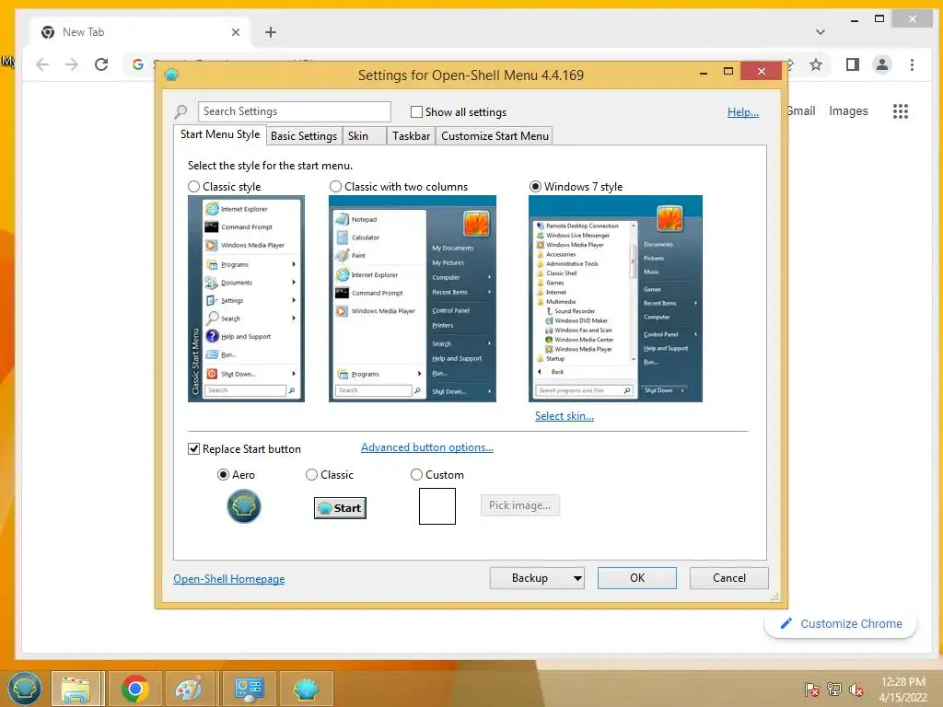Click the empty Custom button image box
Screen dimensions: 943x707
[x=437, y=506]
